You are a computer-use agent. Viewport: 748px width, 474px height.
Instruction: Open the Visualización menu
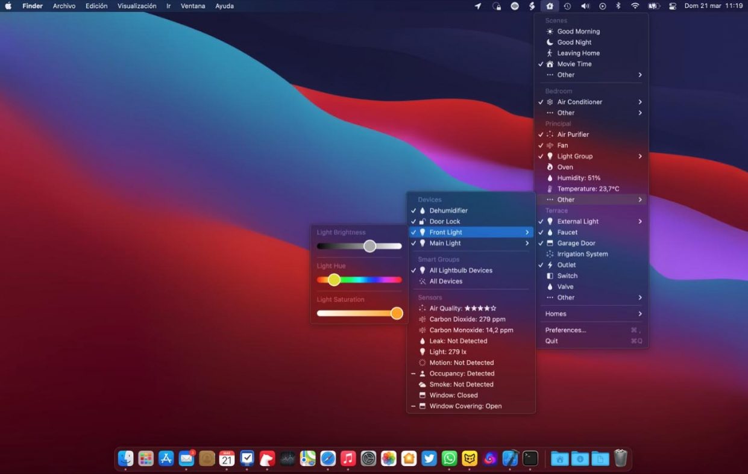pyautogui.click(x=137, y=6)
